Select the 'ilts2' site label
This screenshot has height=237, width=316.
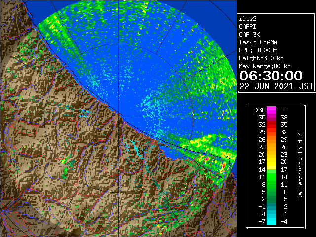point(248,19)
